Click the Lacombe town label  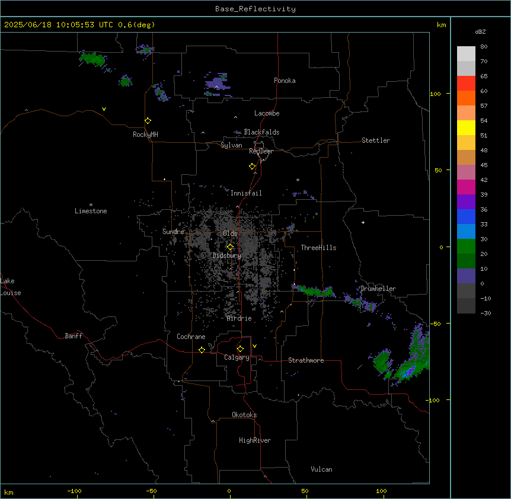pos(267,113)
